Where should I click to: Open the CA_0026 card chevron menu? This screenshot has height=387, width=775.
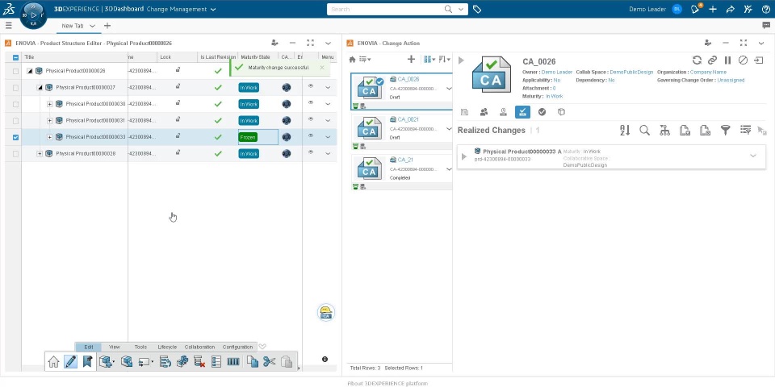tap(449, 89)
